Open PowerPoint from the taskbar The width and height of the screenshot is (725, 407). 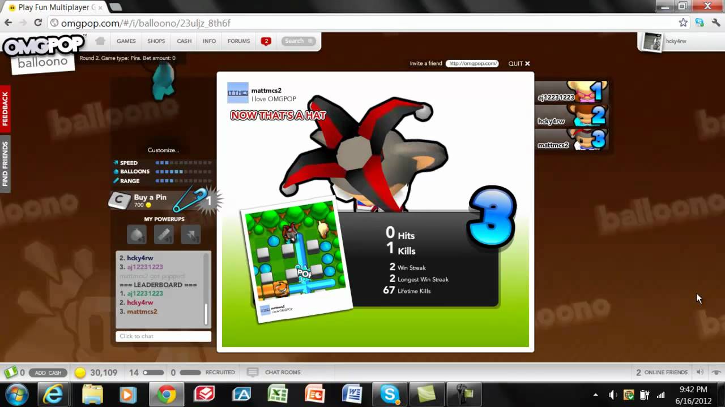(314, 394)
